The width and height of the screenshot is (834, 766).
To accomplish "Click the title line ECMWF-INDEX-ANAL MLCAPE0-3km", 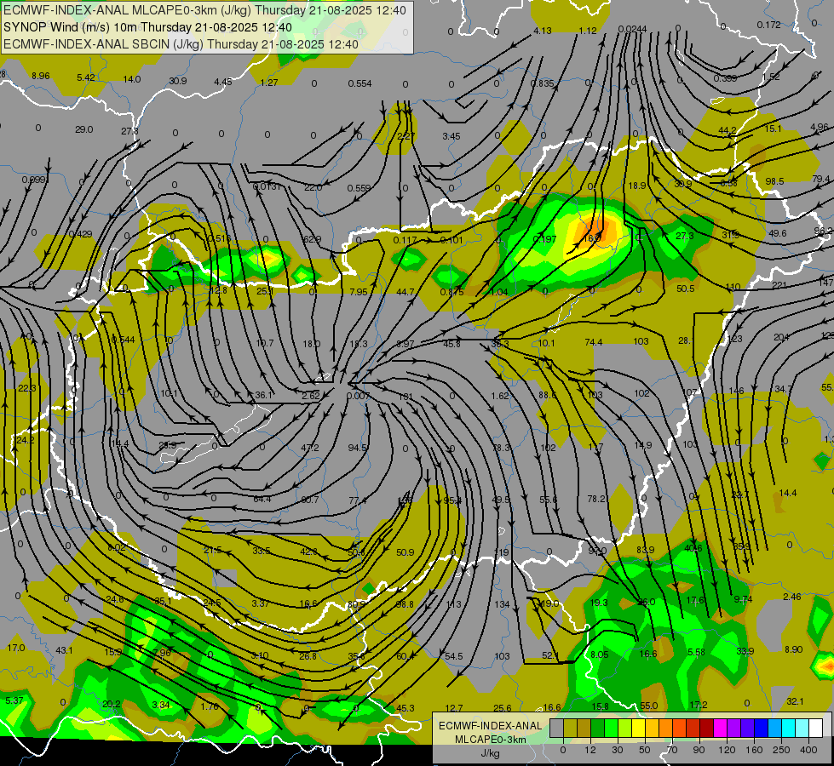I will point(204,10).
